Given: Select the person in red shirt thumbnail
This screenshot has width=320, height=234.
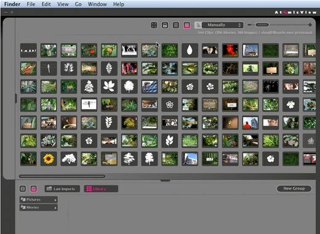Looking at the screenshot, I should point(250,123).
